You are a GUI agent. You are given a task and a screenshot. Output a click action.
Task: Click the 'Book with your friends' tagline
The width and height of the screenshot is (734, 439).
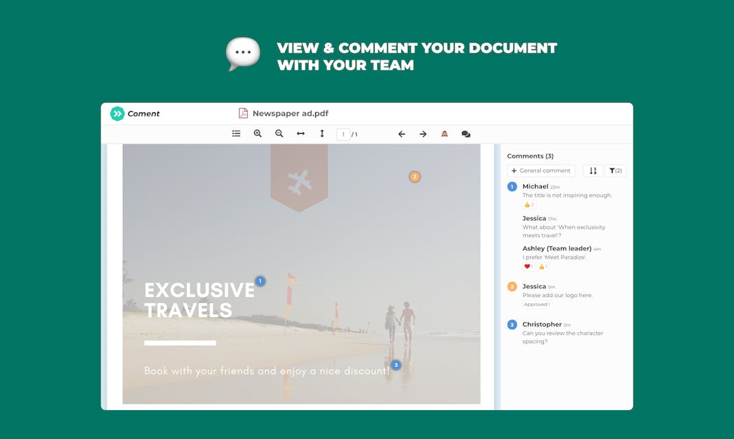pyautogui.click(x=266, y=370)
